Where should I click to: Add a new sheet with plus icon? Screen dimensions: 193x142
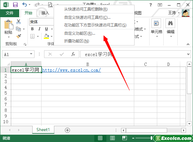(x=67, y=130)
